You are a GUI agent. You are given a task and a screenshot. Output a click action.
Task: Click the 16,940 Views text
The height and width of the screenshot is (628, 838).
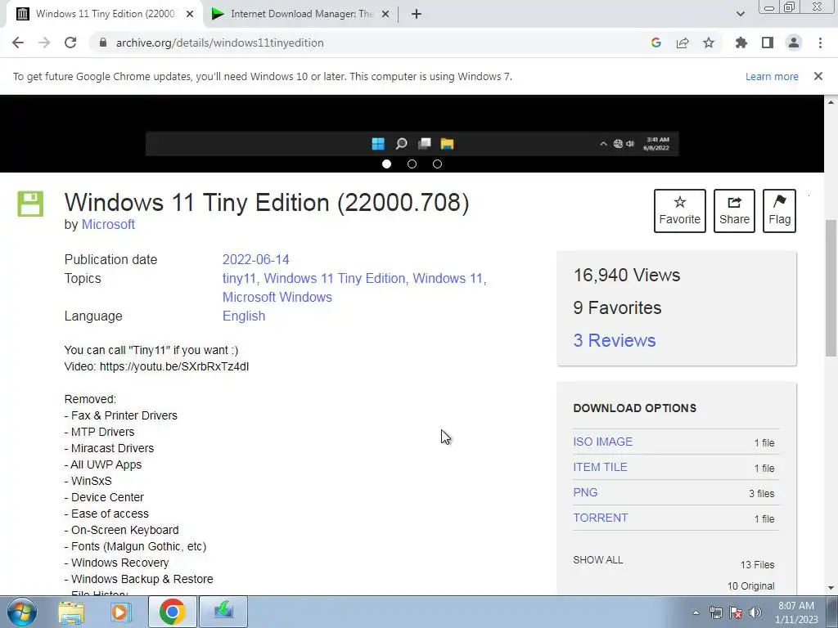626,275
